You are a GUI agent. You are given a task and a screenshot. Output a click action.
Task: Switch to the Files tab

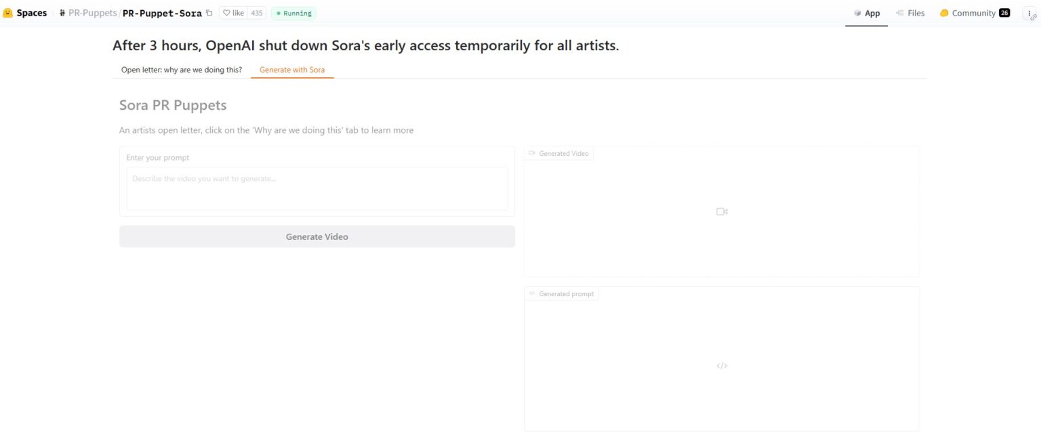coord(910,14)
